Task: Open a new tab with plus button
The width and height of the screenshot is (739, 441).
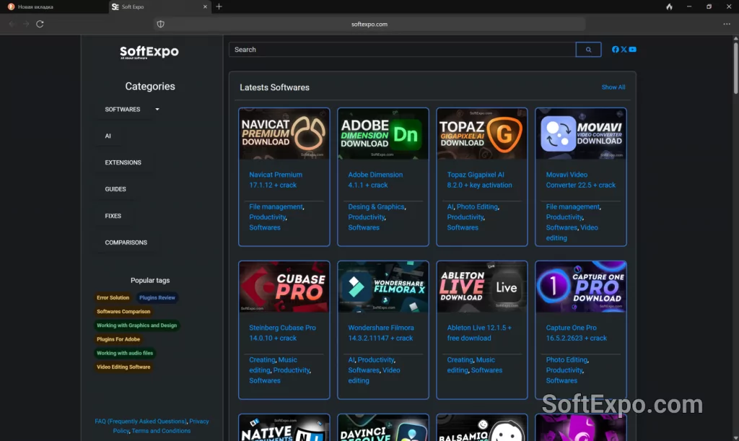Action: point(219,6)
